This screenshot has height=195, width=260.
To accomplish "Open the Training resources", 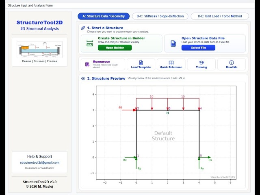I will pyautogui.click(x=201, y=64).
